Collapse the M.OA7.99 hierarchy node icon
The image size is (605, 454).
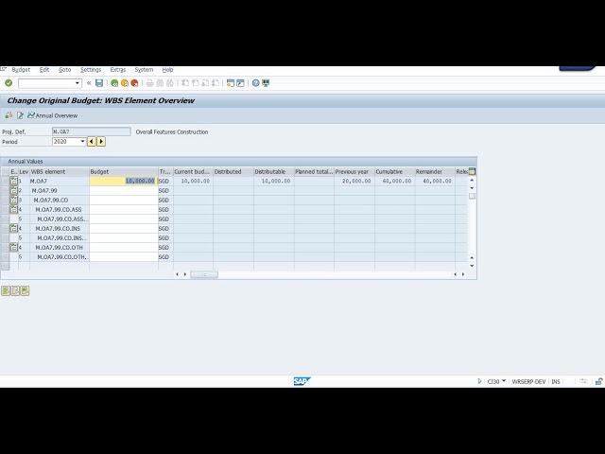point(14,190)
